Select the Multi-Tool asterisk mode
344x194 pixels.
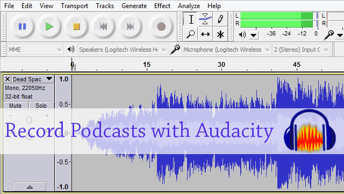pyautogui.click(x=220, y=34)
